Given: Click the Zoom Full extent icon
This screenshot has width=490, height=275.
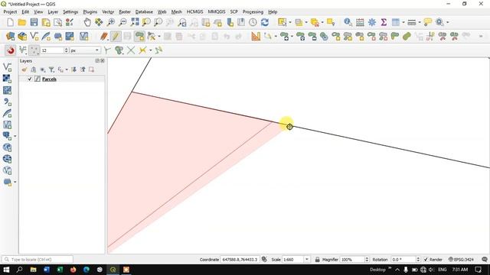Looking at the screenshot, I should 135,22.
